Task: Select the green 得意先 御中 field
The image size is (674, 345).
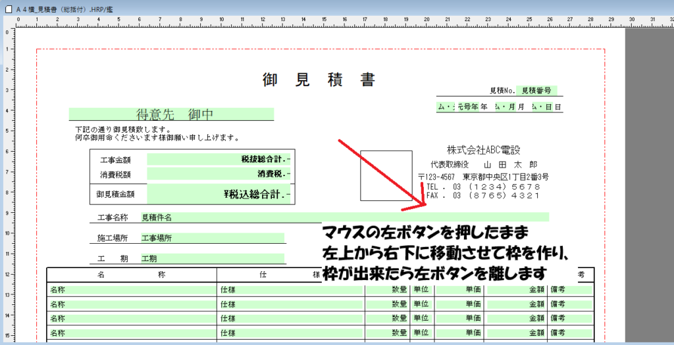Action: [x=172, y=114]
